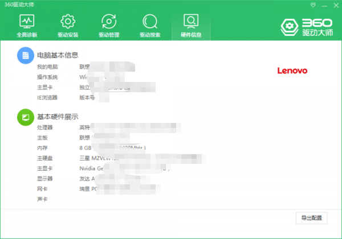Click the 版本号 IE version value

click(87, 97)
